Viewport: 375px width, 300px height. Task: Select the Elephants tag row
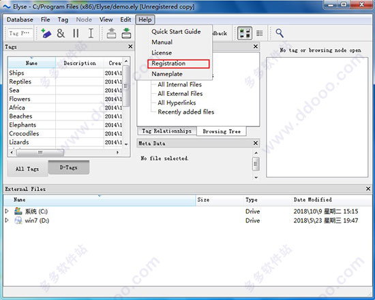pyautogui.click(x=65, y=124)
